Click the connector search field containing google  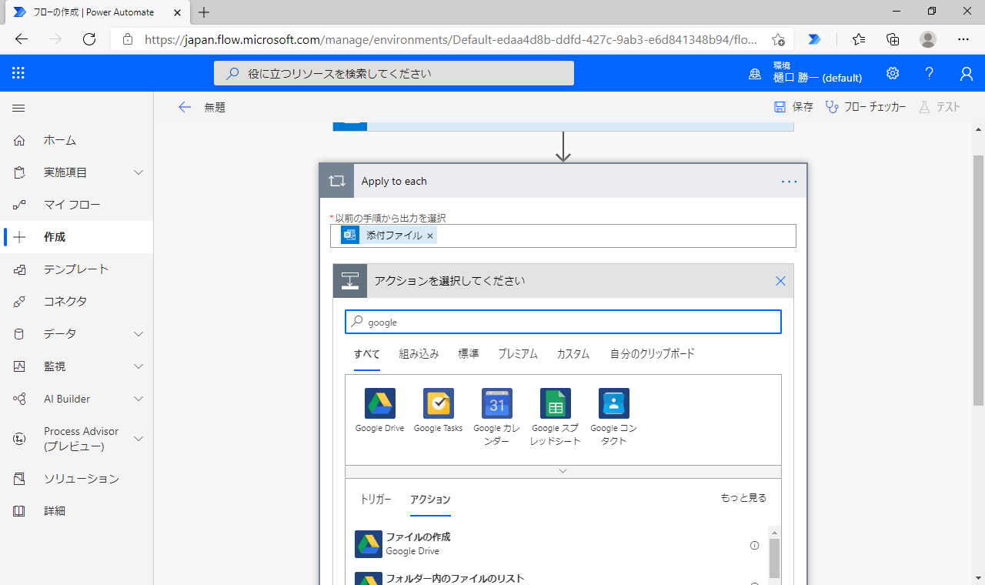click(563, 322)
